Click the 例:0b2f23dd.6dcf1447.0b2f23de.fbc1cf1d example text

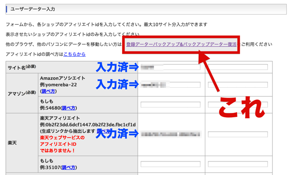click(88, 125)
